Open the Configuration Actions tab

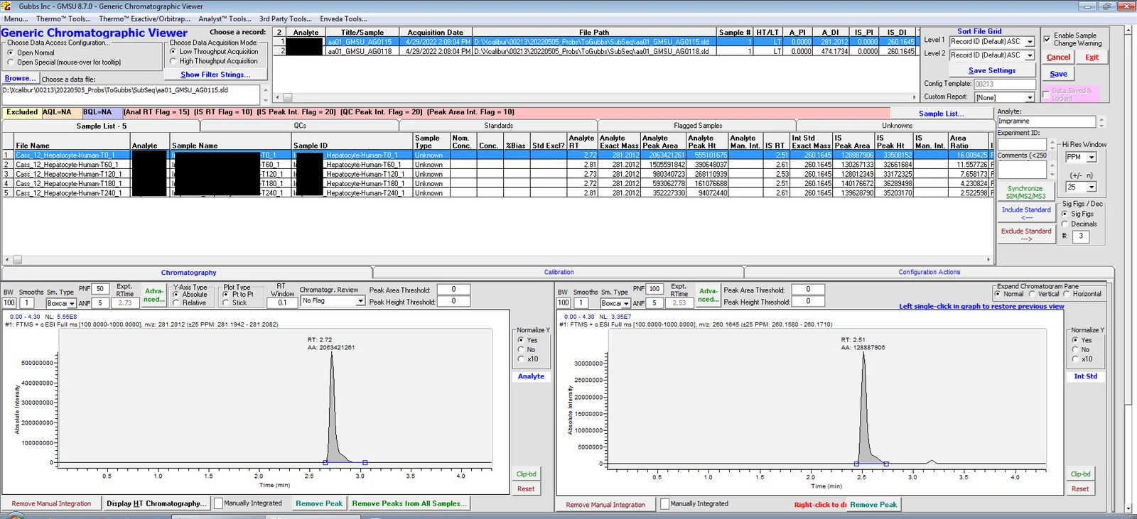[929, 273]
